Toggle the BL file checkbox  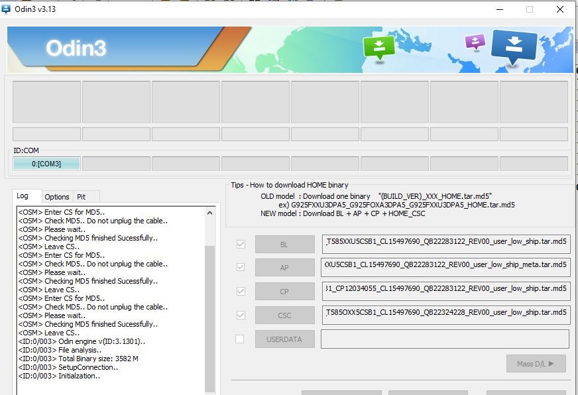pos(241,244)
